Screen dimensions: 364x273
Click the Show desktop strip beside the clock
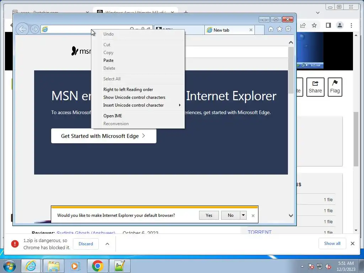tap(362, 266)
